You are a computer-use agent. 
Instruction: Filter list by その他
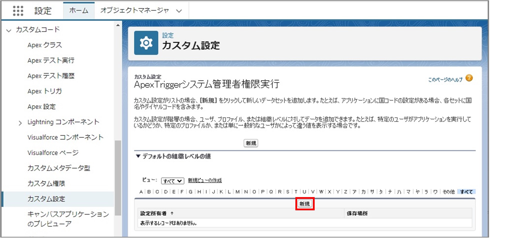(448, 192)
